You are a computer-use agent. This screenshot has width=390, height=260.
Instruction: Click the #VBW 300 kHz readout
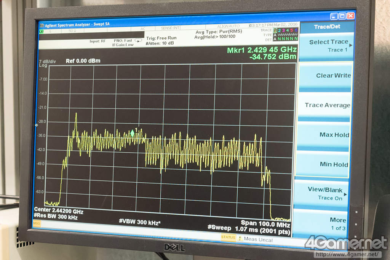[140, 222]
